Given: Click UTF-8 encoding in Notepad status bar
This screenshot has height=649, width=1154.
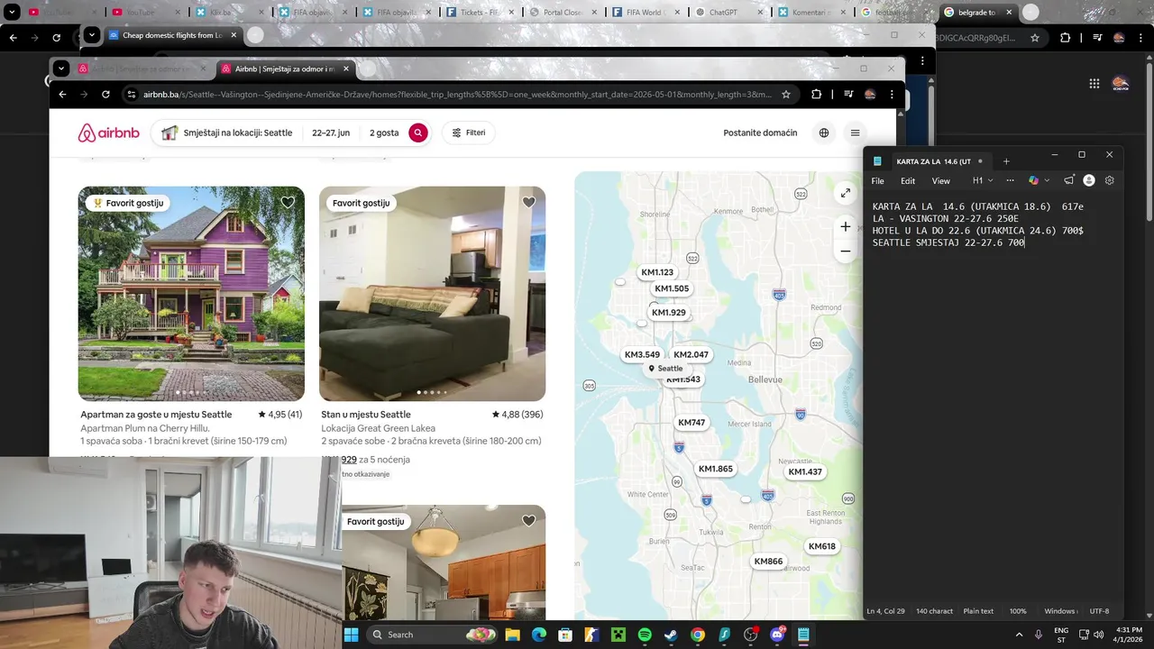Looking at the screenshot, I should (x=1099, y=611).
